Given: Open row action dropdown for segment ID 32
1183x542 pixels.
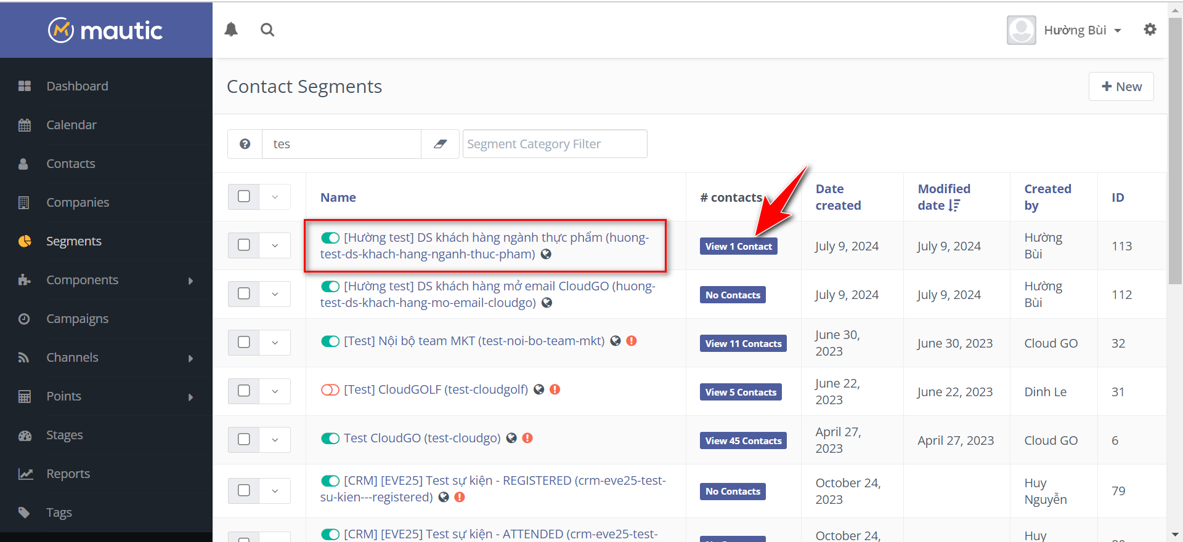Looking at the screenshot, I should (x=275, y=343).
